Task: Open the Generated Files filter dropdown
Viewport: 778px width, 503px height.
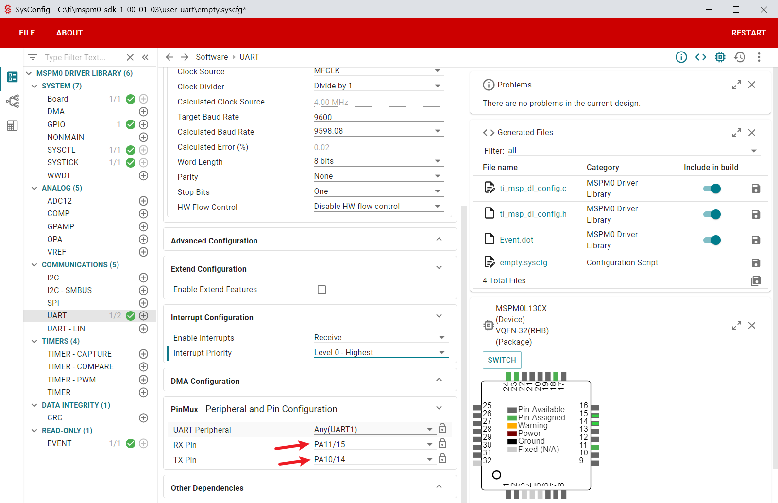Action: click(x=634, y=151)
